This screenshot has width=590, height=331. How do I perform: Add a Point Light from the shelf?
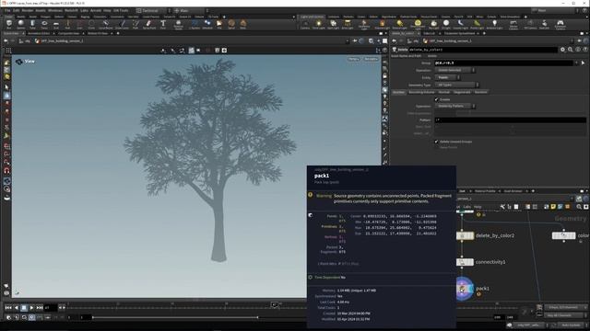tap(318, 25)
